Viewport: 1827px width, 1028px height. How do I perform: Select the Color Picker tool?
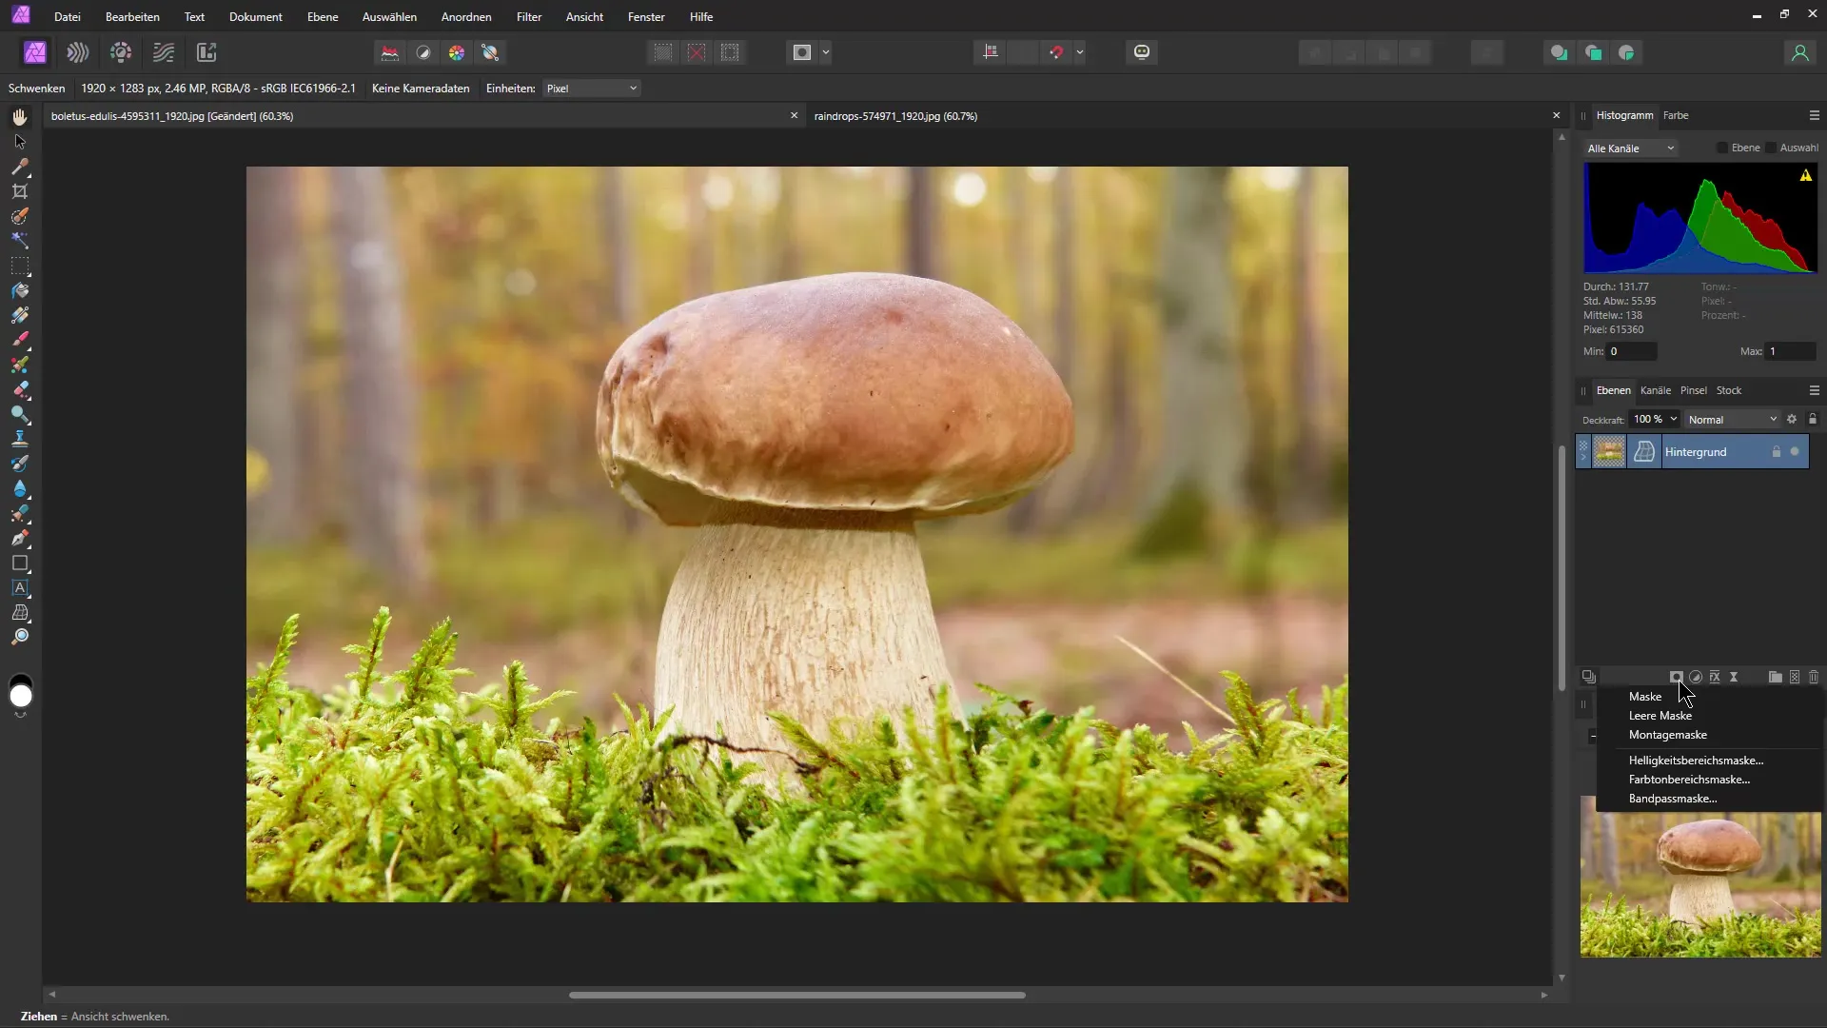click(20, 167)
